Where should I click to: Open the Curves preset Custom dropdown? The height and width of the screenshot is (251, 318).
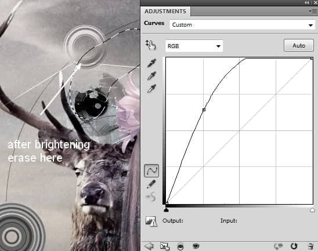click(x=243, y=25)
